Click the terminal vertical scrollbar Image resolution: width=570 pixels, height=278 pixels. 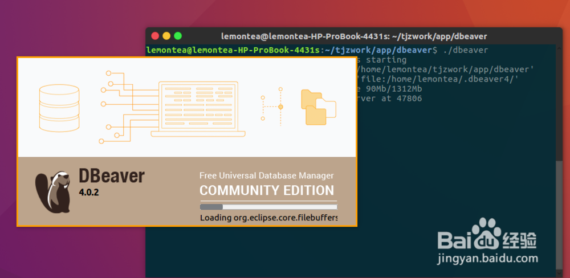click(x=559, y=214)
